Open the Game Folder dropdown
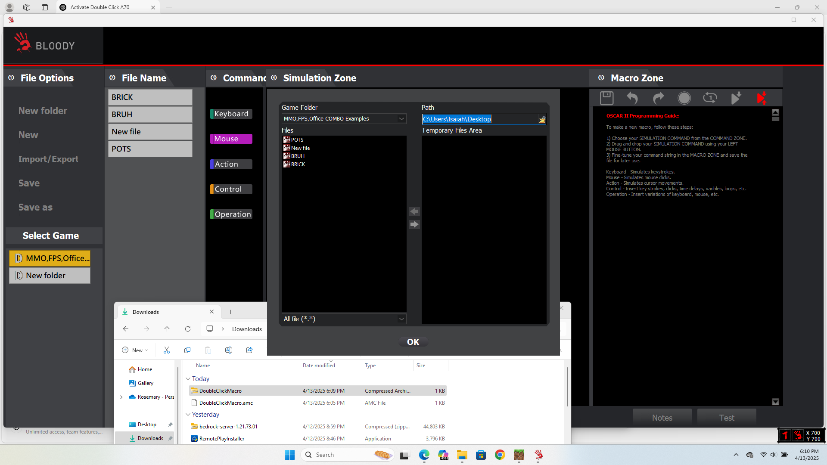Screen dimensions: 827x465 pos(401,119)
